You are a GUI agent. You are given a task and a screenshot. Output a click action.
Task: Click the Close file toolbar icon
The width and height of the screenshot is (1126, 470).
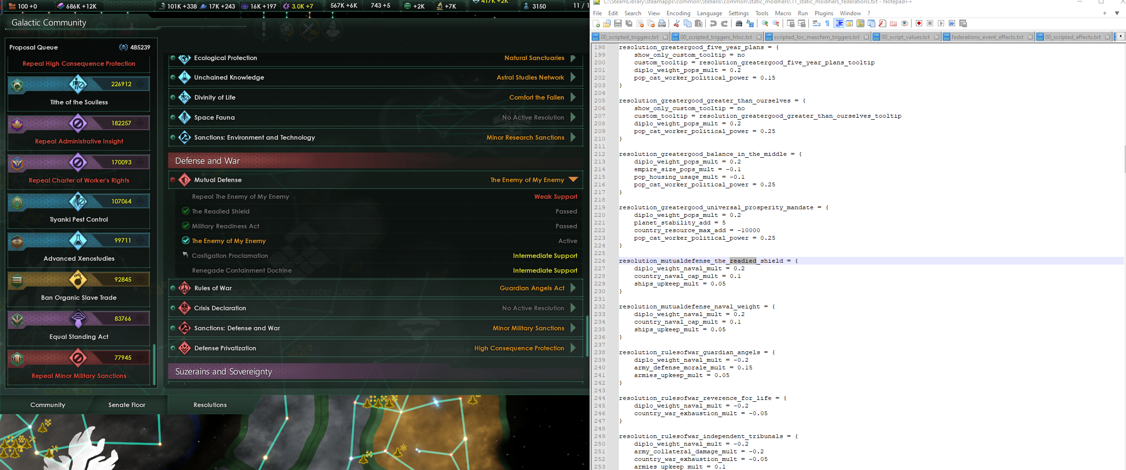[x=640, y=23]
